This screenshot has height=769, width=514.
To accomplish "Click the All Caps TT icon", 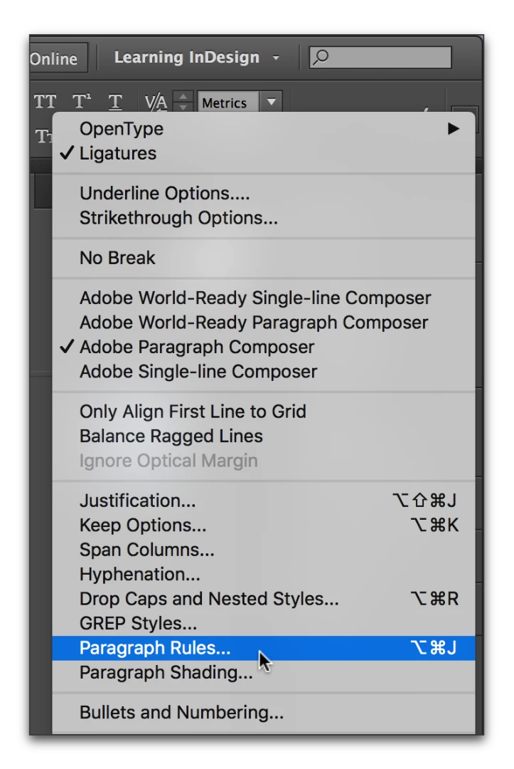I will coord(45,102).
